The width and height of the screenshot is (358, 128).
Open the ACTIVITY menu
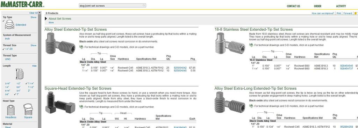pos(341,6)
